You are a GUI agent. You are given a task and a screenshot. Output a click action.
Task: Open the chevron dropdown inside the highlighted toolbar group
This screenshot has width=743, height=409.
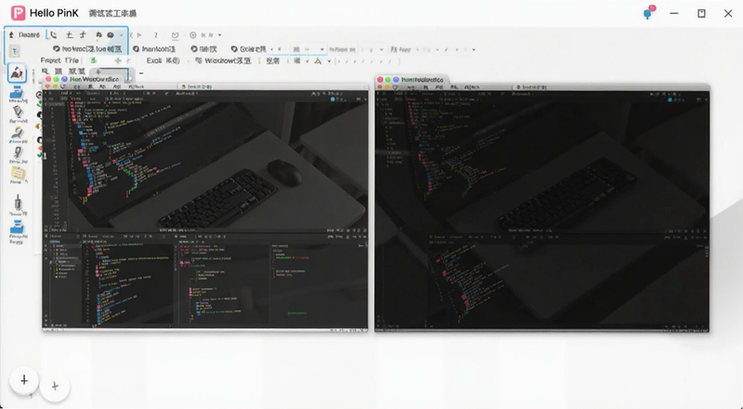tap(122, 35)
